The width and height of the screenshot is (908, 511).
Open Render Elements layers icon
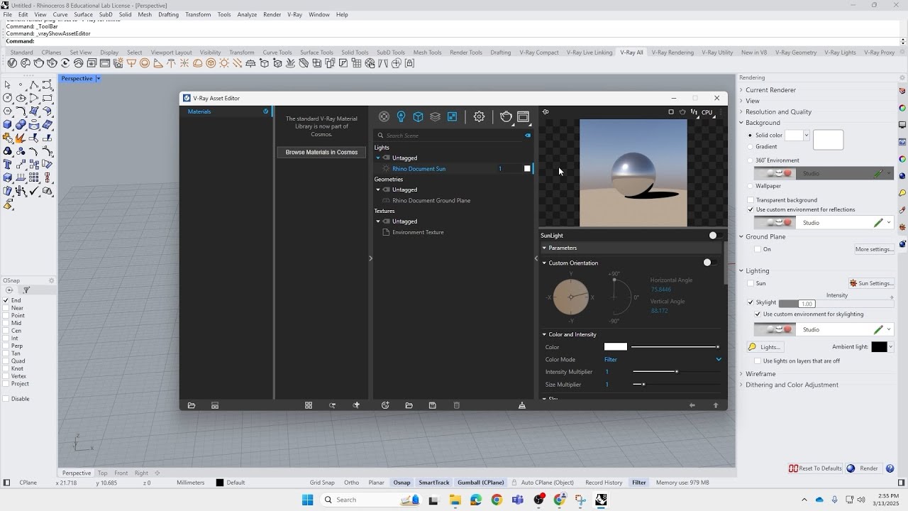[x=435, y=117]
